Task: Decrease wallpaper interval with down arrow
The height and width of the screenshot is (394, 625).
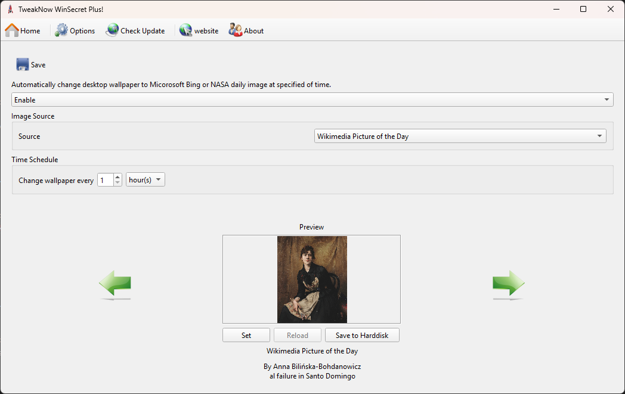Action: coord(117,183)
